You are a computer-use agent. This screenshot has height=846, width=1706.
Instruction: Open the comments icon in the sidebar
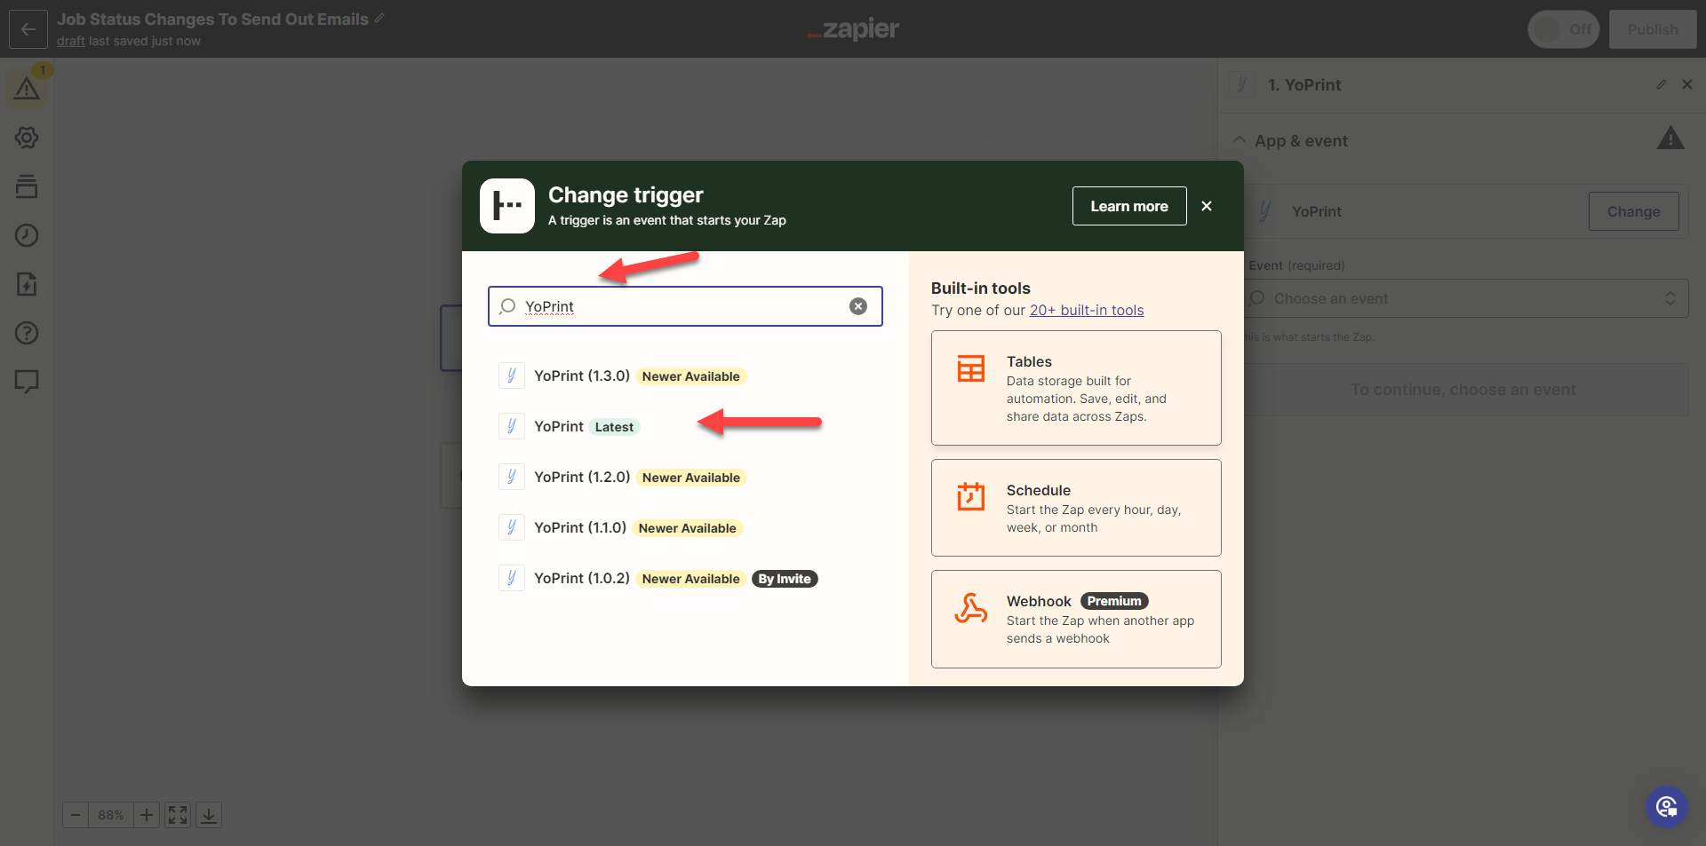tap(27, 382)
